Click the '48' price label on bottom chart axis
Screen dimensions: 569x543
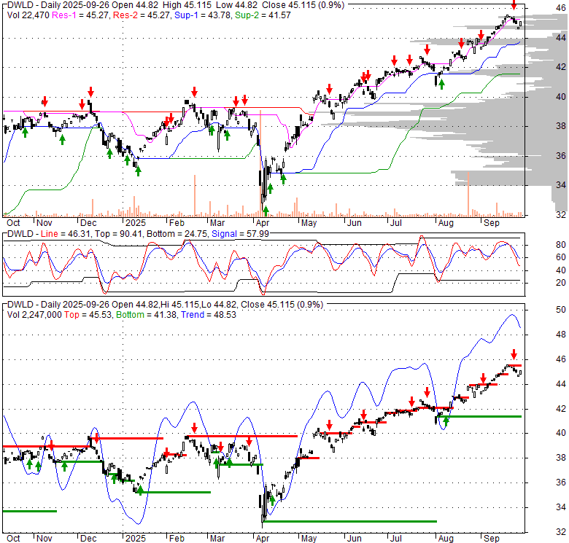tap(561, 335)
